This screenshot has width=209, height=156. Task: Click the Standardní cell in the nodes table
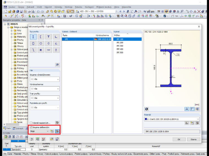(18, 149)
